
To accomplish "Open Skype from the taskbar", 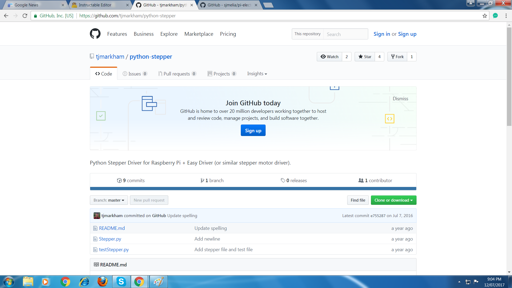I will [x=121, y=282].
